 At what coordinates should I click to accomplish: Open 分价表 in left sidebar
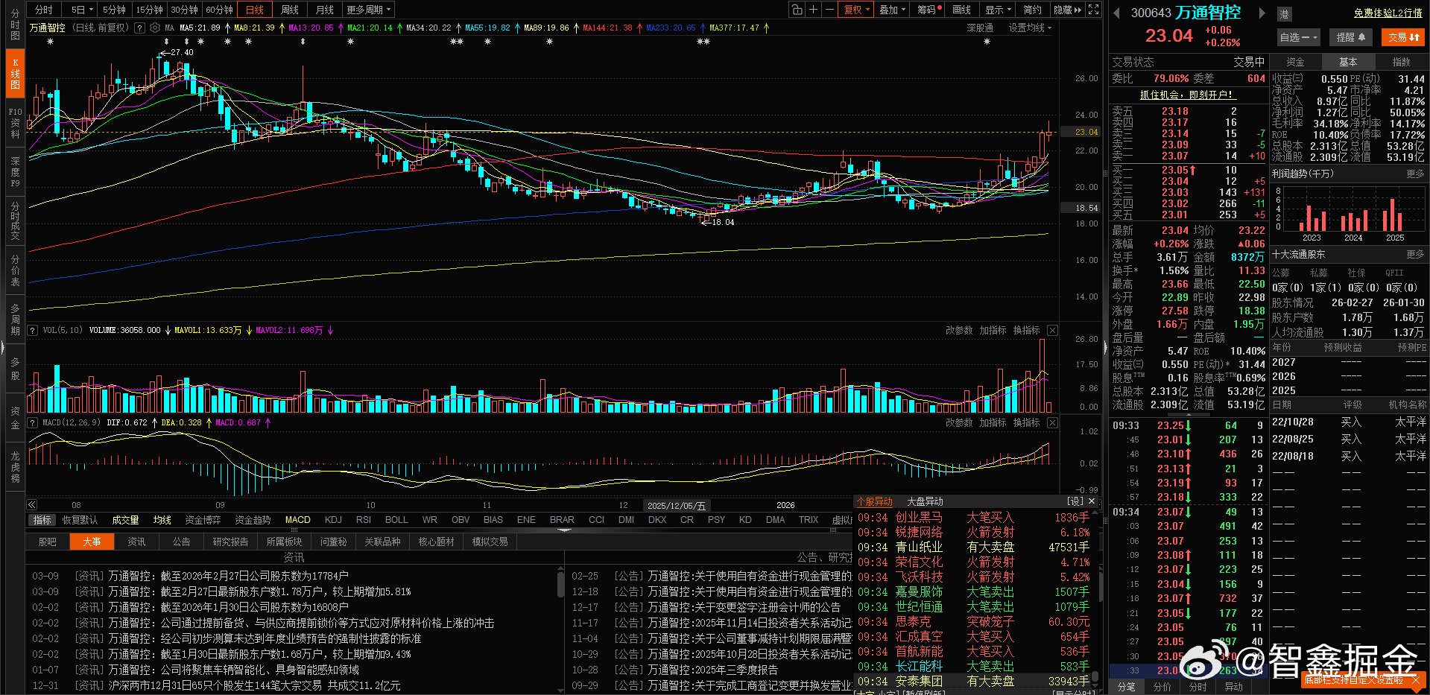[x=15, y=270]
